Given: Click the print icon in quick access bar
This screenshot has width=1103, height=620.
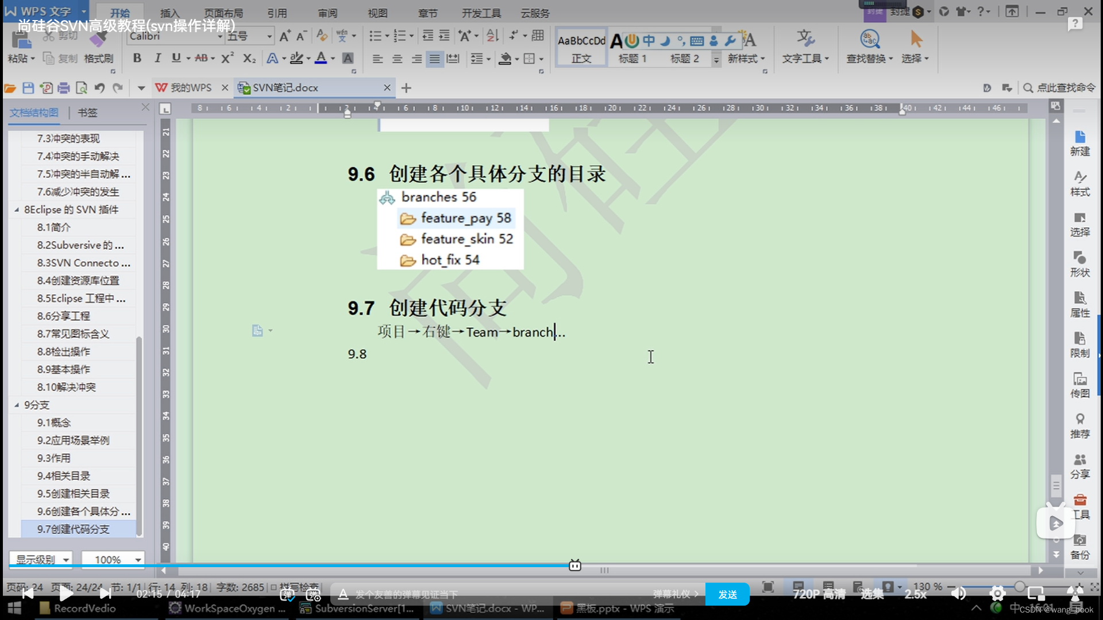Looking at the screenshot, I should (x=64, y=88).
